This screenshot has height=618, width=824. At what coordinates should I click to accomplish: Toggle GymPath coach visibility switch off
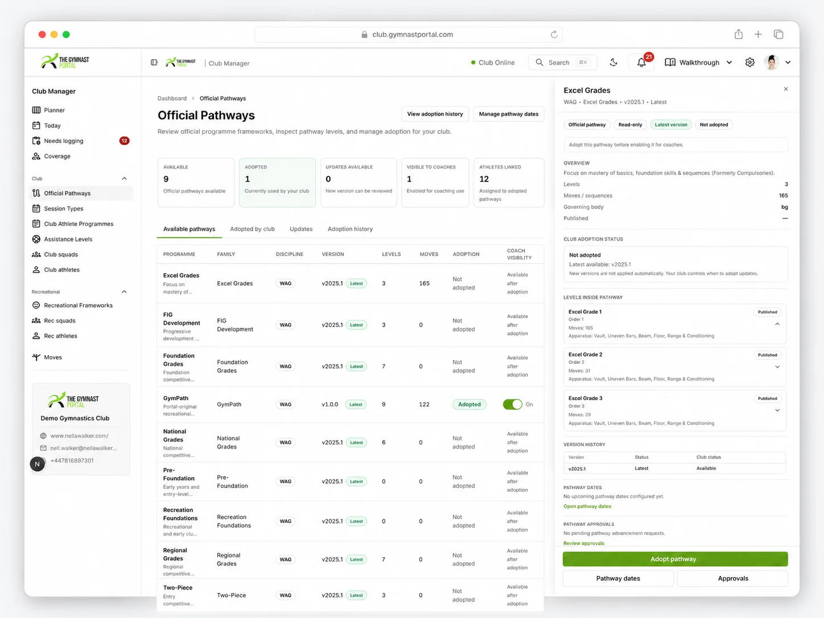tap(513, 405)
